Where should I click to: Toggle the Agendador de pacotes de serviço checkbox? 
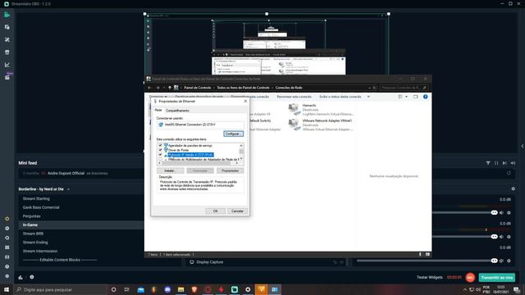click(160, 146)
